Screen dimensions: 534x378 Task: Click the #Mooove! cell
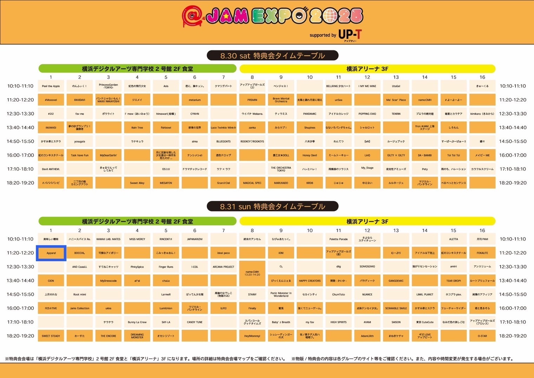51,100
